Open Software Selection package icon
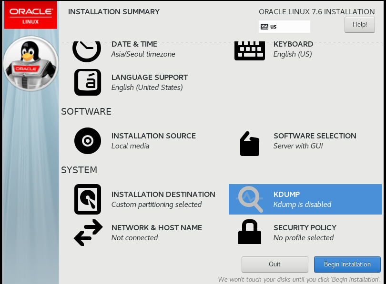 (x=250, y=144)
